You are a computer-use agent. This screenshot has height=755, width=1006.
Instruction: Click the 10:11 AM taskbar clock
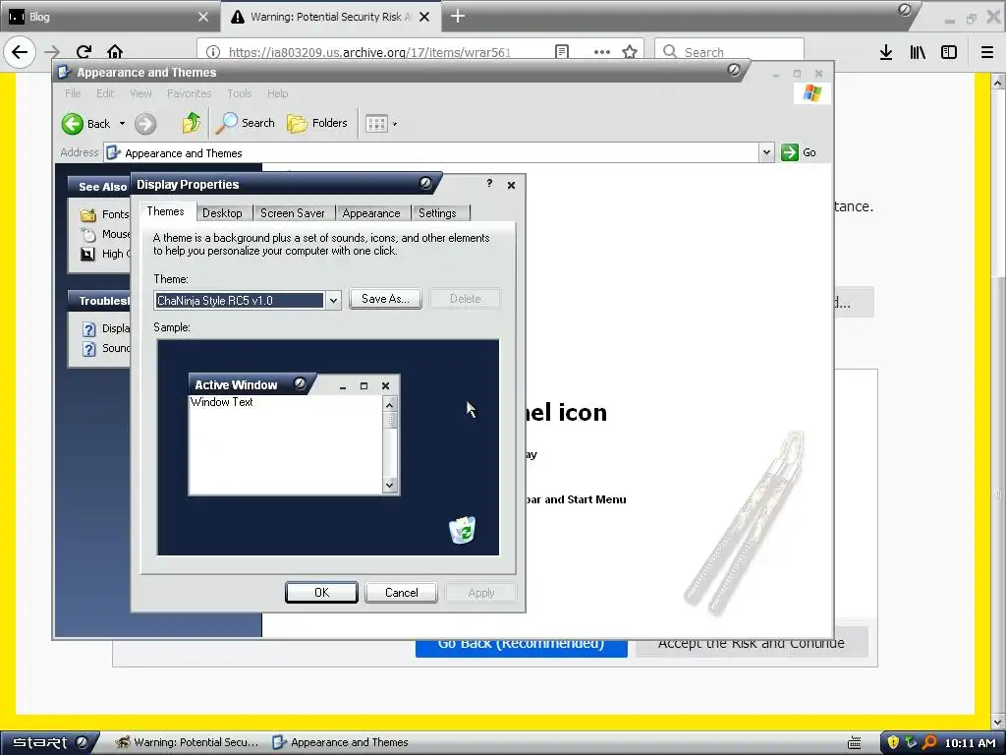(x=970, y=743)
